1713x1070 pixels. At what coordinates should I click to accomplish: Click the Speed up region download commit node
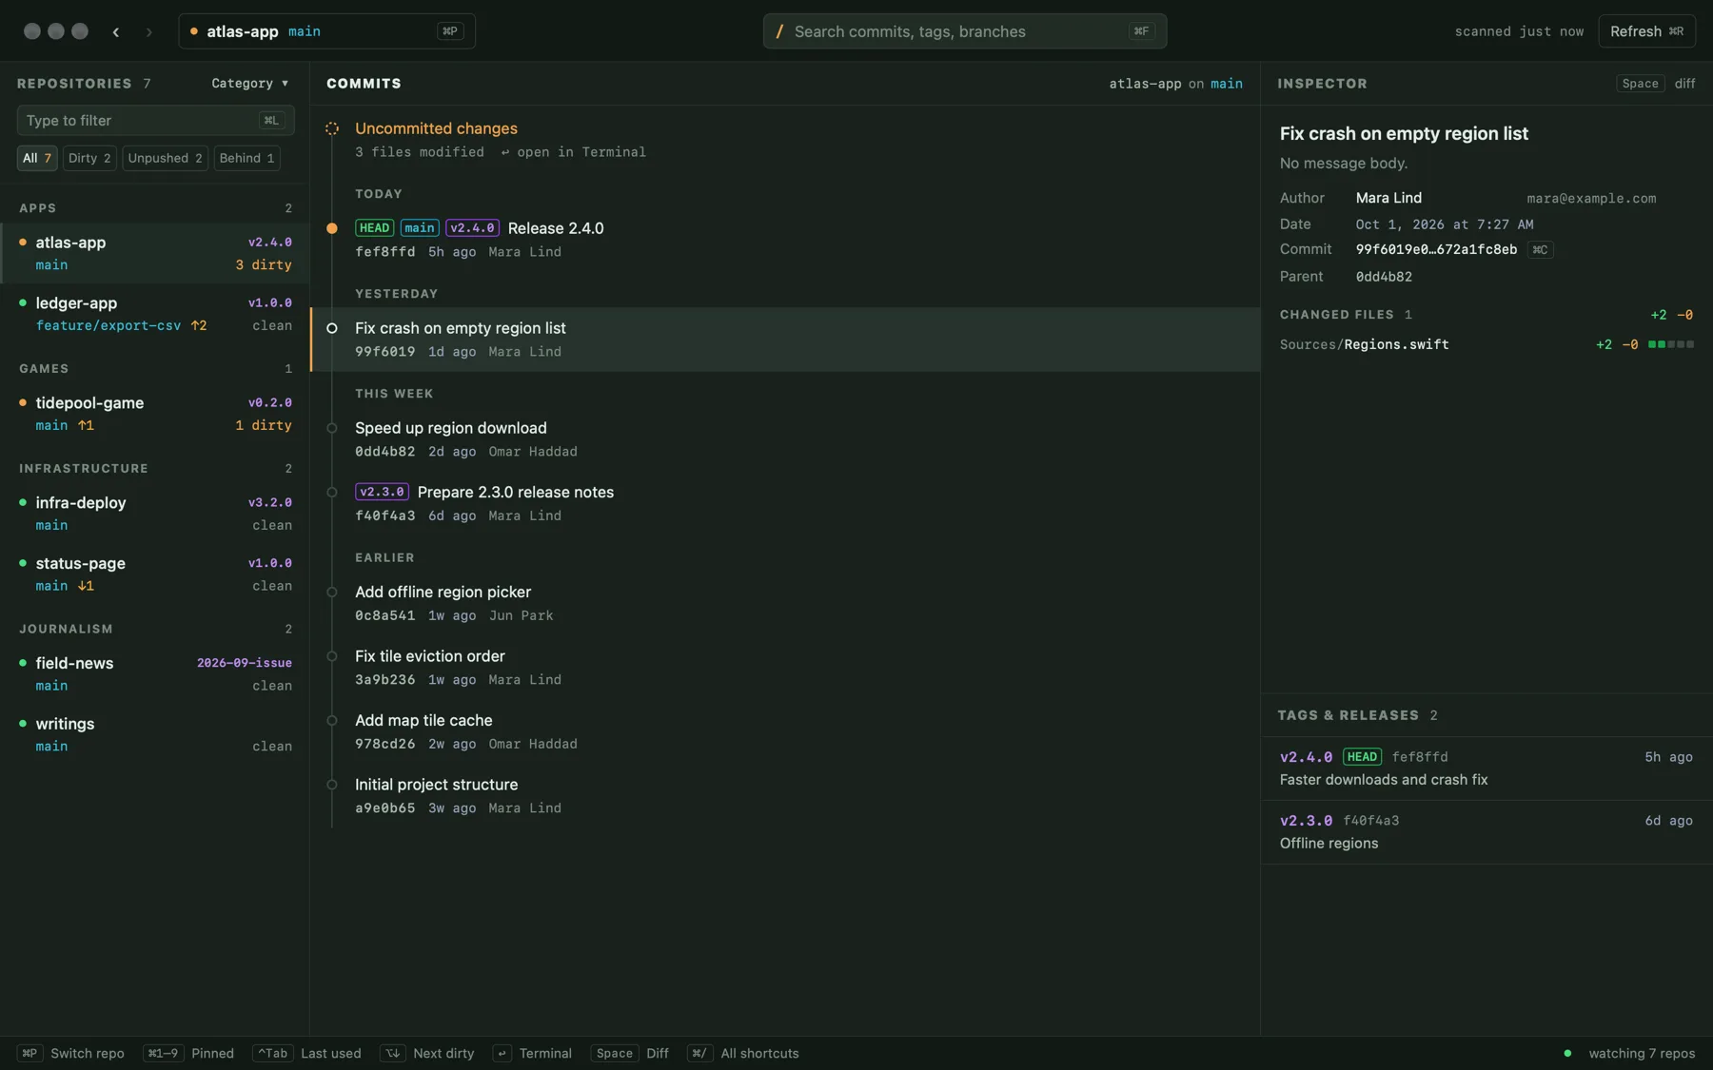[332, 428]
